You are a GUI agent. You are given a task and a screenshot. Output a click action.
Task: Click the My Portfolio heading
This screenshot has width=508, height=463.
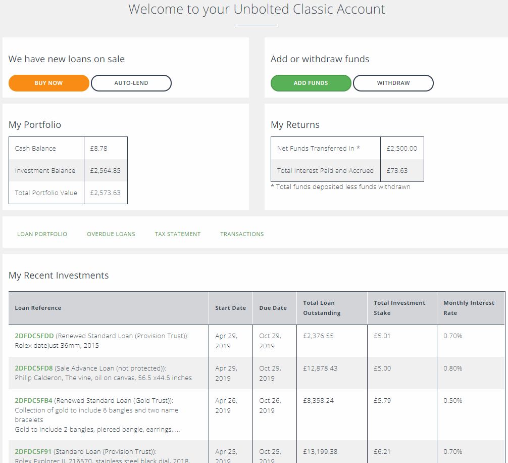click(x=35, y=125)
